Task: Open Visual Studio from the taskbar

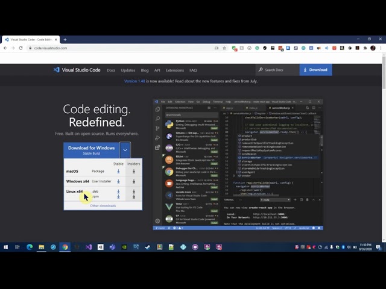Action: (89, 247)
